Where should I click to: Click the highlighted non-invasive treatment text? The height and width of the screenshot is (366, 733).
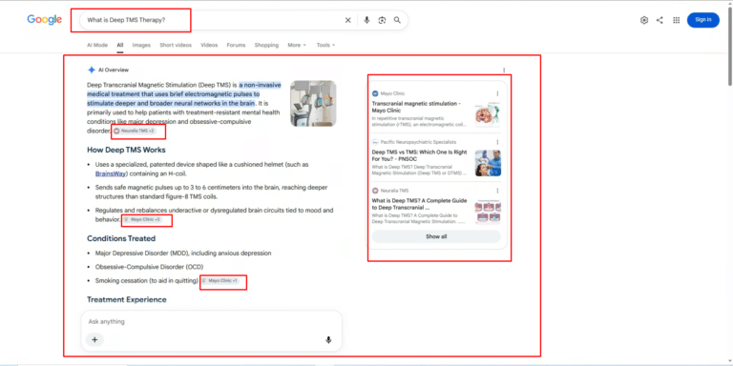pos(184,94)
